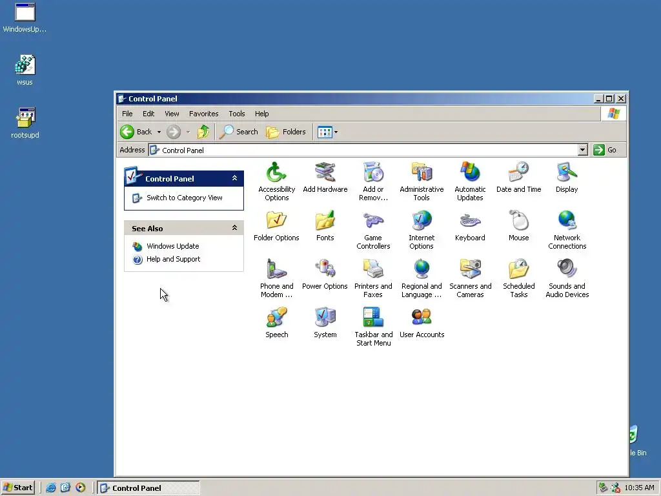Select the Keyboard icon

click(x=470, y=225)
